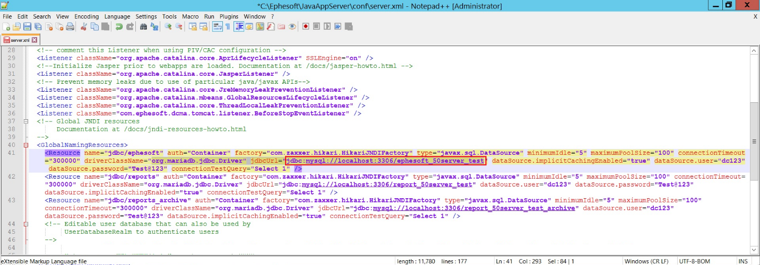The image size is (760, 265).
Task: Zoom out using the toolbar icon
Action: [x=179, y=26]
